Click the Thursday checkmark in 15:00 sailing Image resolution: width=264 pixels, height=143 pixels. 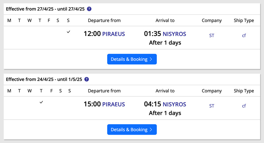tap(41, 102)
